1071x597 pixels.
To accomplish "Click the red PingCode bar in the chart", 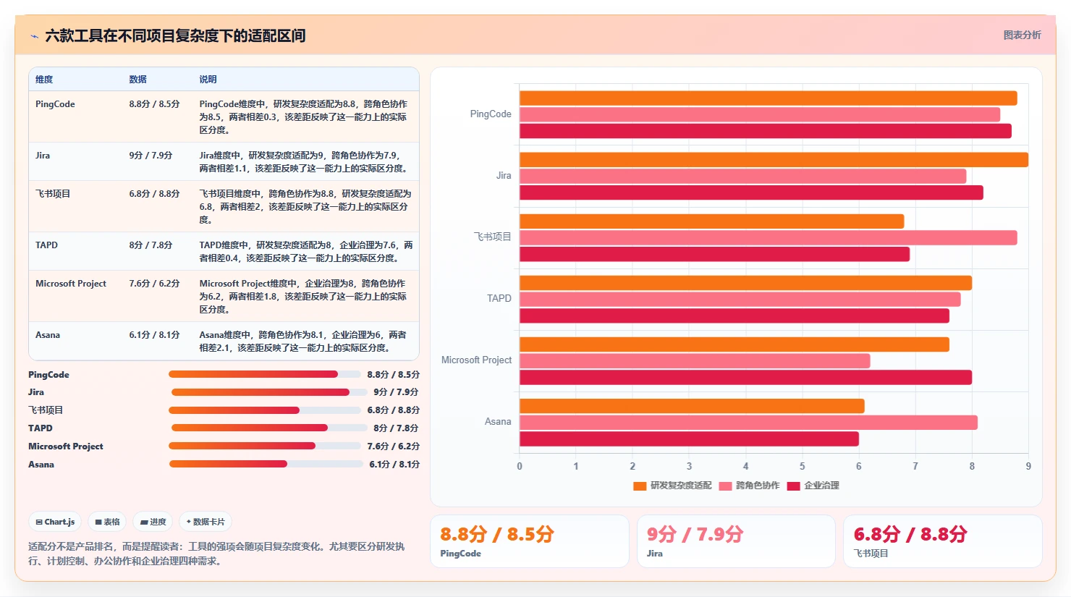I will point(766,131).
